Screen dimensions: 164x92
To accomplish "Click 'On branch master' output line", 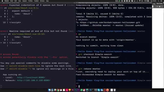I will click(86, 37).
